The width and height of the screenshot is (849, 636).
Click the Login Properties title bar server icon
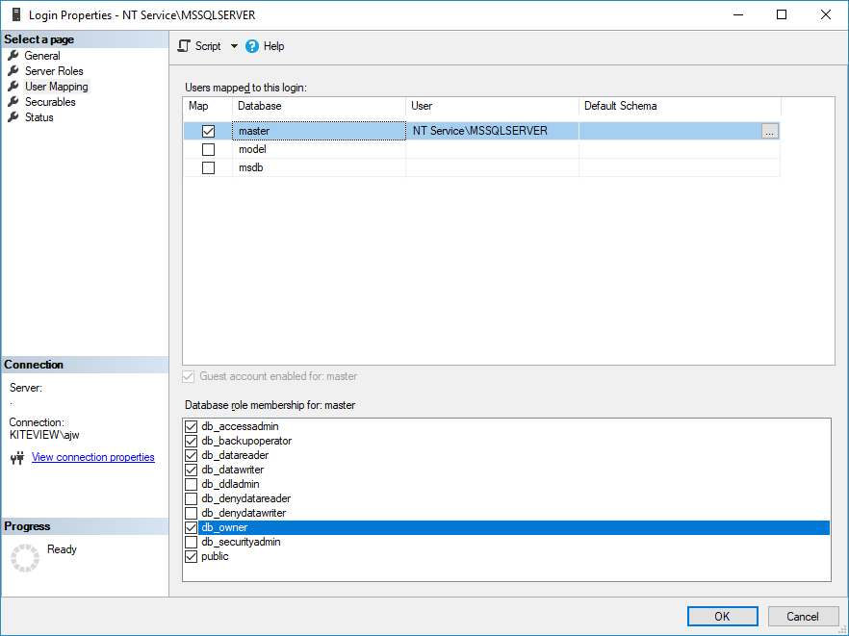point(16,14)
